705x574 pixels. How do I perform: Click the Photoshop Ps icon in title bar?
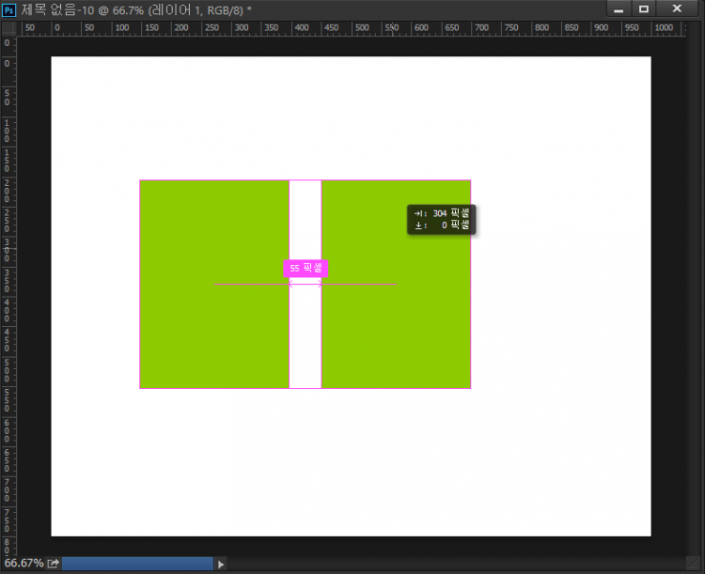[9, 8]
